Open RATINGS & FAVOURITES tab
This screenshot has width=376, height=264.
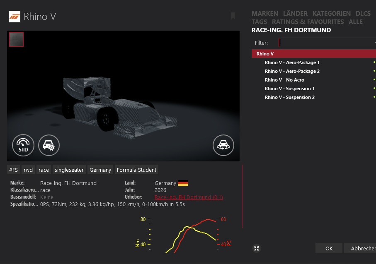point(308,22)
